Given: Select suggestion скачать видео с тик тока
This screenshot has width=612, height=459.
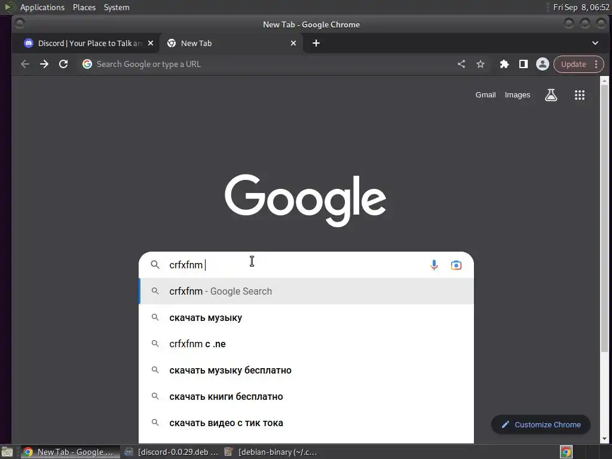Looking at the screenshot, I should click(307, 423).
